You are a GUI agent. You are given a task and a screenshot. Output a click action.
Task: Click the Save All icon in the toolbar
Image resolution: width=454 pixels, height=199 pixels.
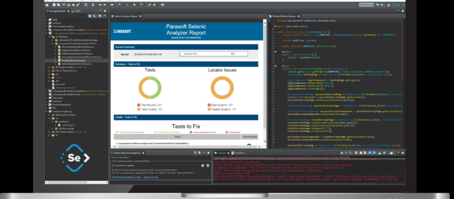pos(58,5)
